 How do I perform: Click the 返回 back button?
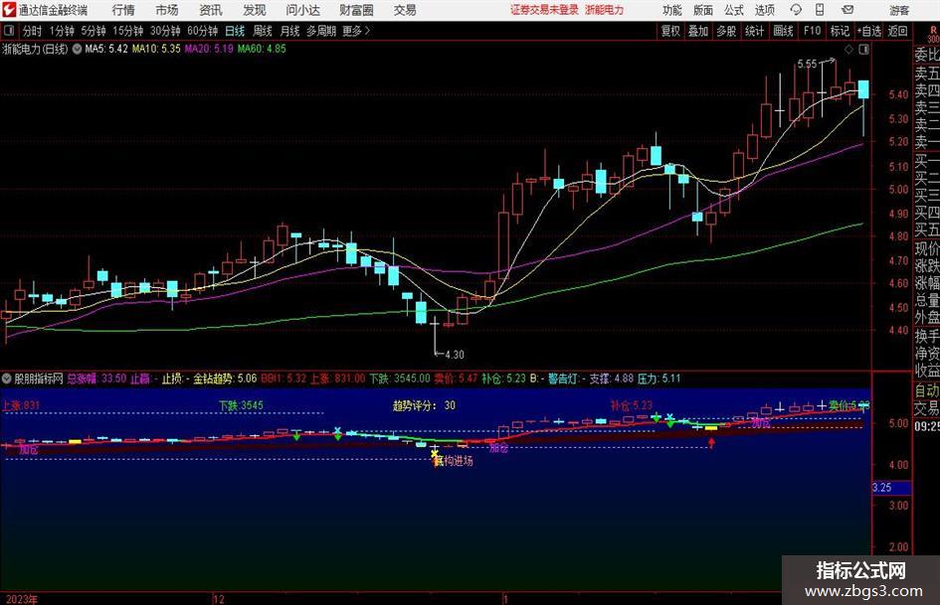(x=897, y=31)
